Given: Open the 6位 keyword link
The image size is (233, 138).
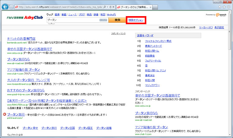Looking at the screenshot, I should click(x=146, y=65).
